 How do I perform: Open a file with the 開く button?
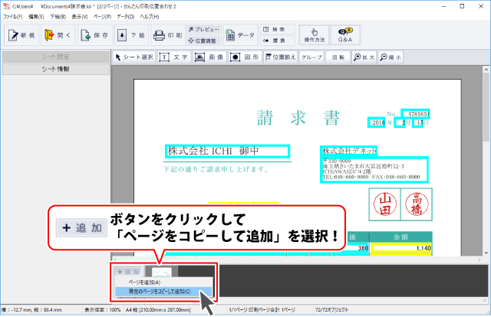[x=58, y=35]
